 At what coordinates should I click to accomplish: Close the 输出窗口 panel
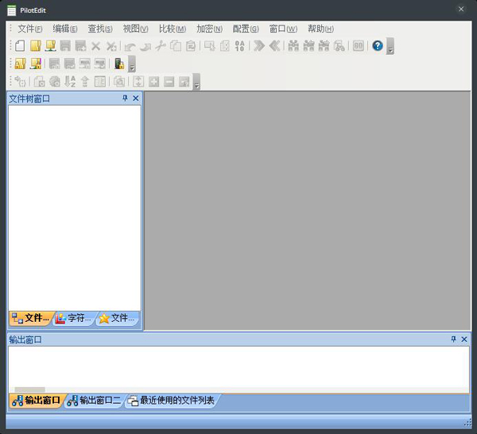[x=464, y=339]
